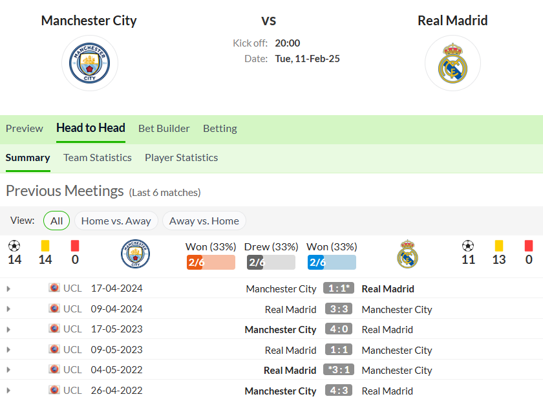
Task: Switch to the Bet Builder tab
Action: [x=164, y=129]
